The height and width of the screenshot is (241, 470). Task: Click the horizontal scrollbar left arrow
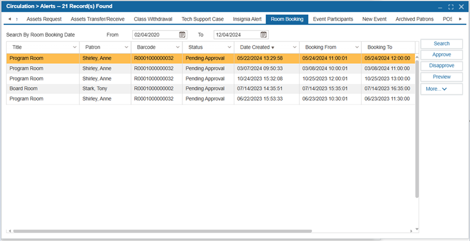[10, 231]
